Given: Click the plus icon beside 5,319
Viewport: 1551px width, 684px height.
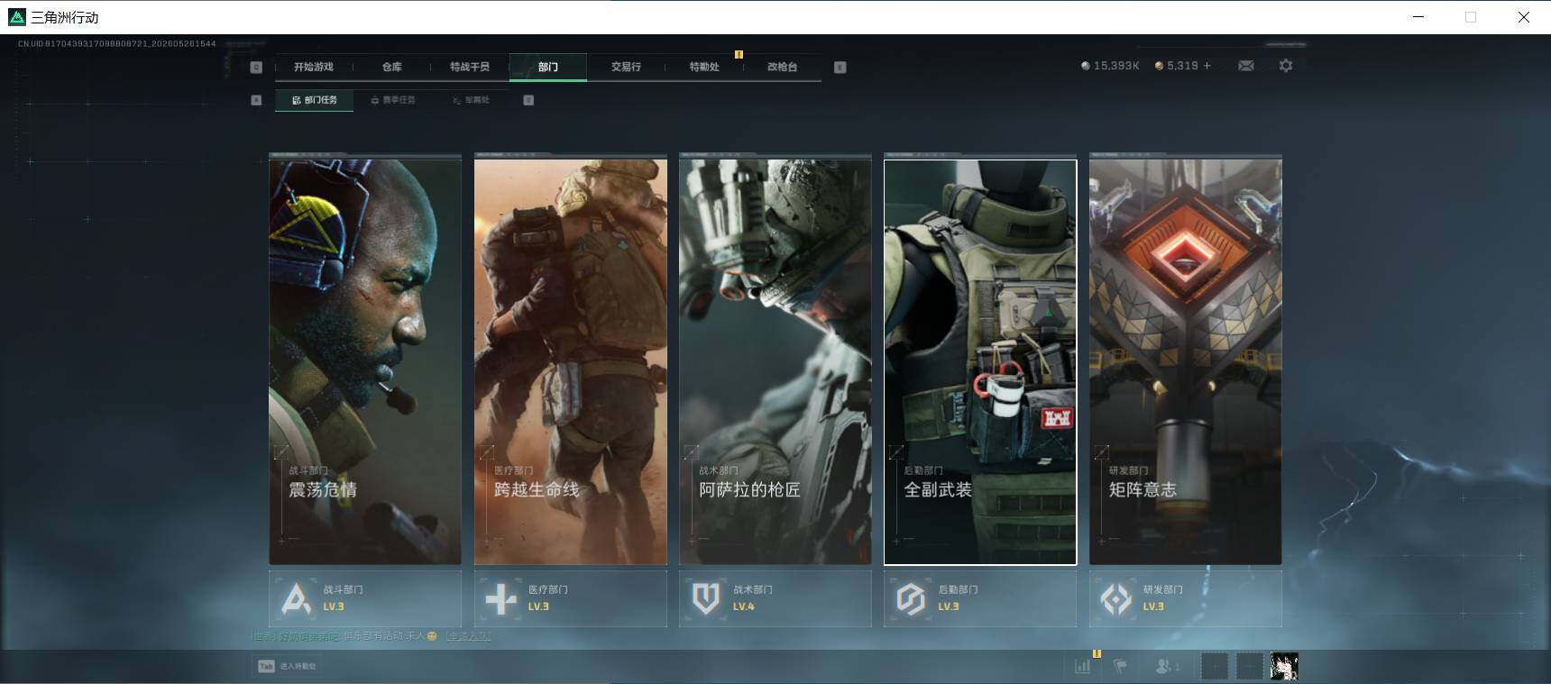Looking at the screenshot, I should 1207,66.
